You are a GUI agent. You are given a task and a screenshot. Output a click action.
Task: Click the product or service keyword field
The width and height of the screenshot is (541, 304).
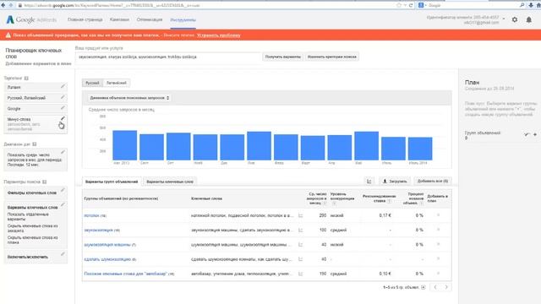pos(167,57)
